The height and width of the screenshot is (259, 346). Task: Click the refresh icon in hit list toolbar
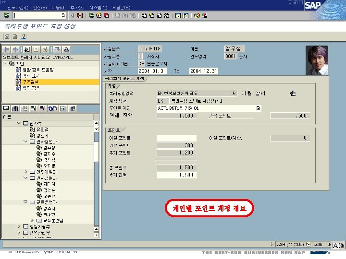[52, 108]
